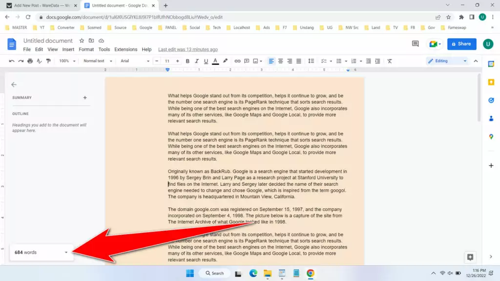Open the Edit menu
This screenshot has width=500, height=281.
[39, 49]
